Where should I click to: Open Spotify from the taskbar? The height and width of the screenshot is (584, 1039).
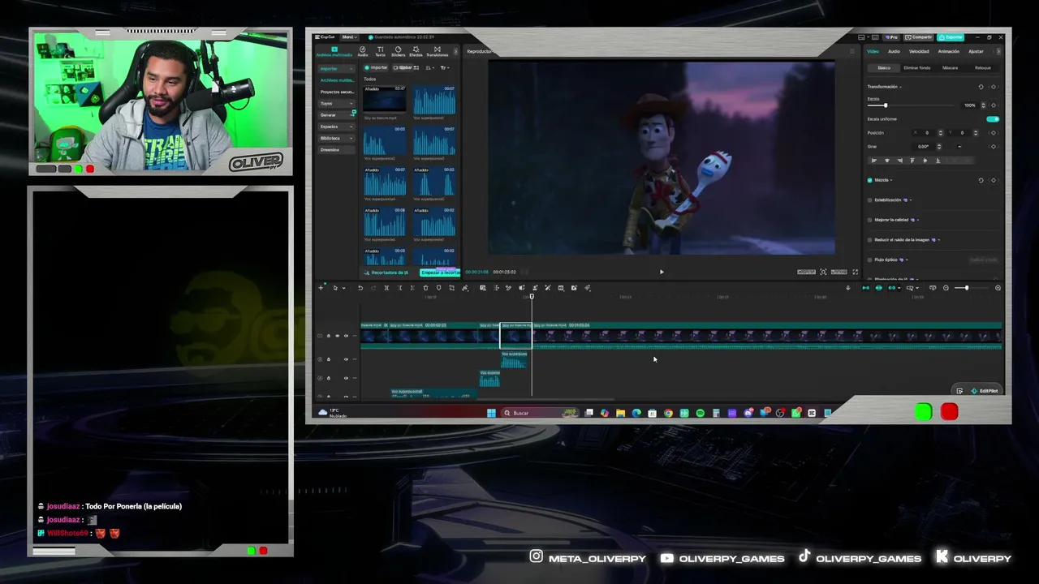pos(701,413)
